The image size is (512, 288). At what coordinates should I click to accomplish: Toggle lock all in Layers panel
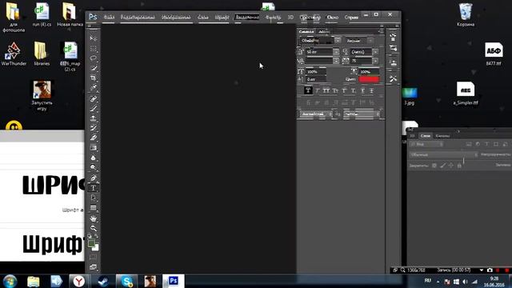(x=459, y=166)
